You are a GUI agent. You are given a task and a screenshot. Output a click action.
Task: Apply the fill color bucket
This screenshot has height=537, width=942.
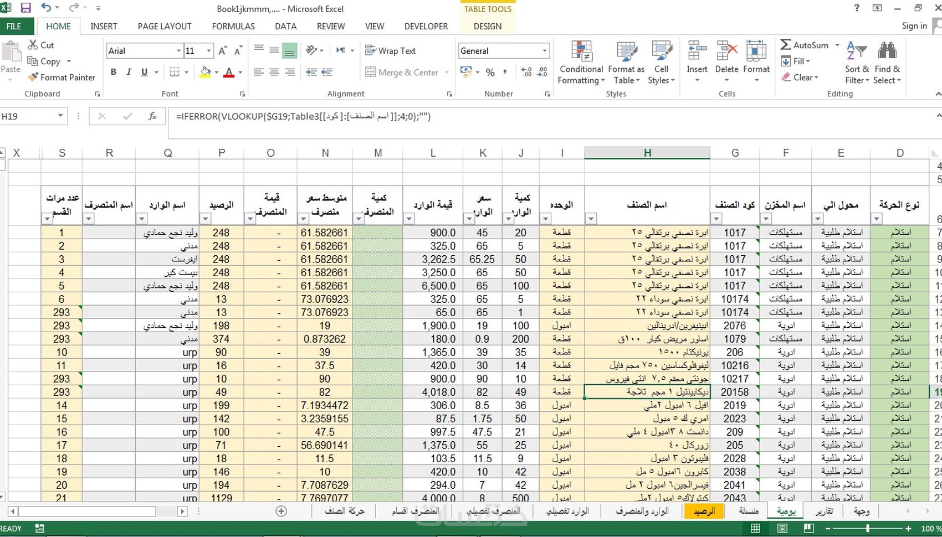[206, 72]
